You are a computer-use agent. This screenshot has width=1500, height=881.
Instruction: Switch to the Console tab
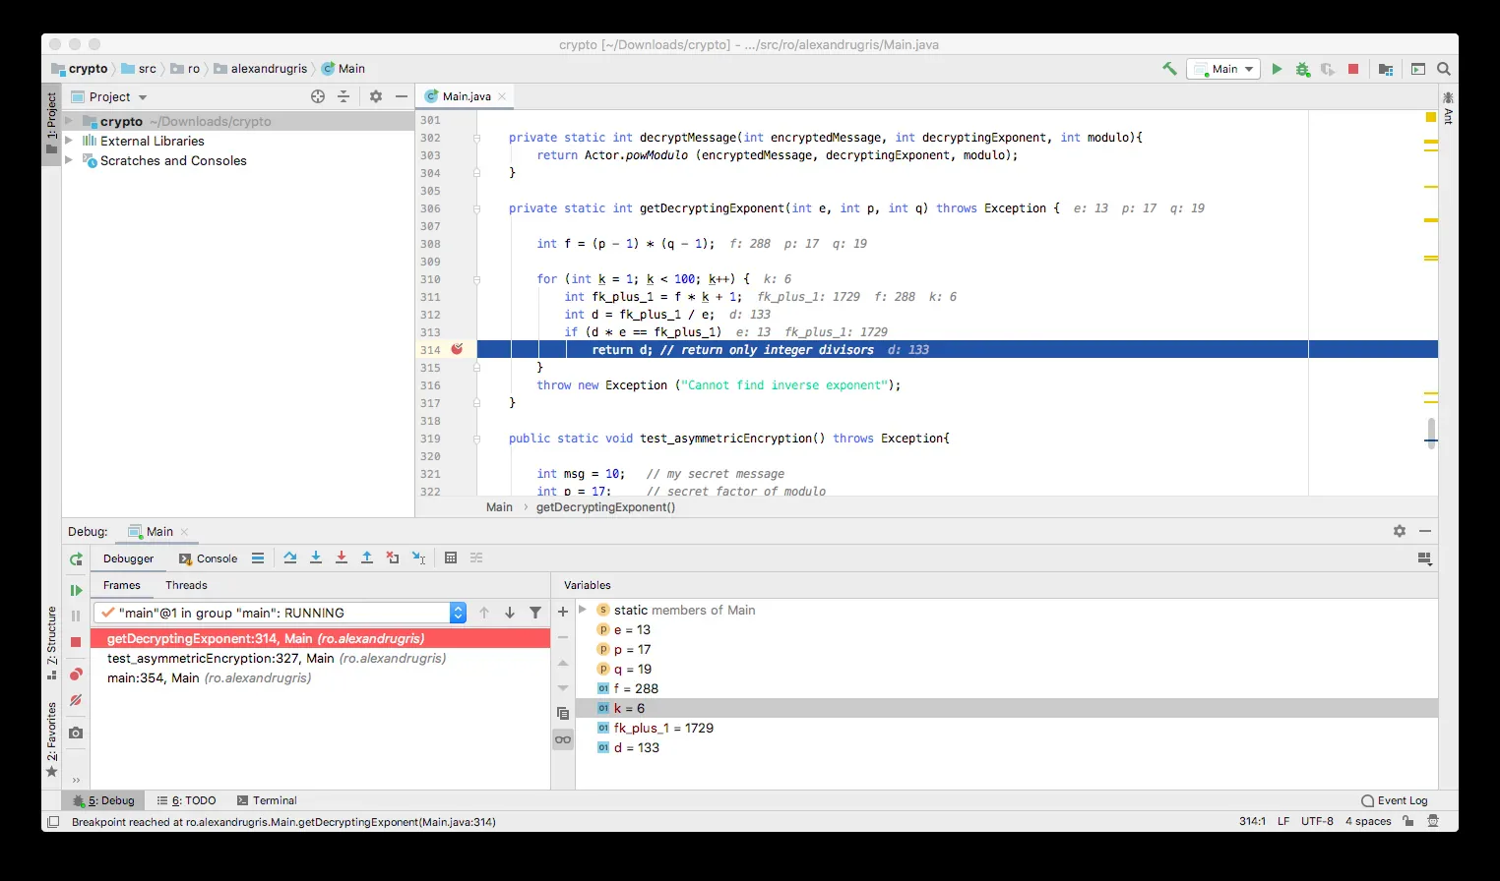pos(209,558)
